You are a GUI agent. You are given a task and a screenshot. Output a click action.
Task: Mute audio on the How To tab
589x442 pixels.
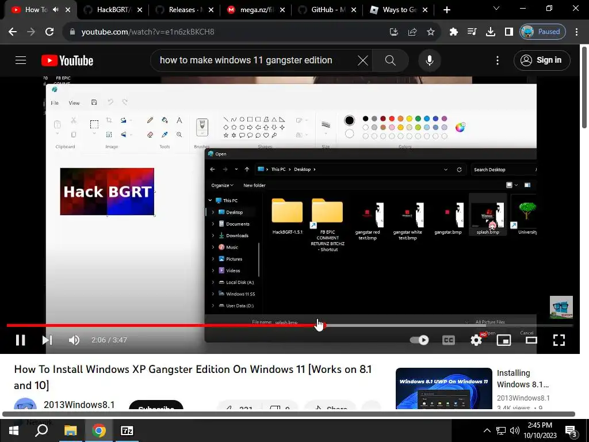(56, 10)
